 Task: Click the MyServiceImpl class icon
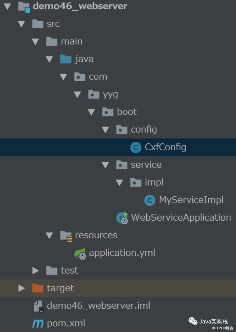[150, 200]
